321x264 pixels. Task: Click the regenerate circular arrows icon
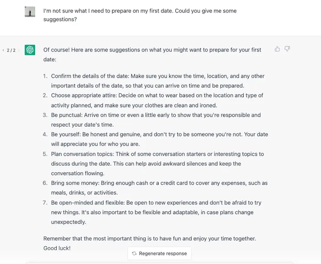[134, 254]
